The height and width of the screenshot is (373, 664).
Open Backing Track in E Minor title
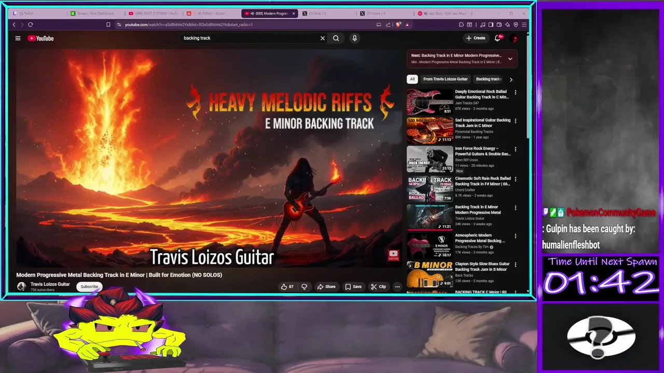pyautogui.click(x=478, y=209)
